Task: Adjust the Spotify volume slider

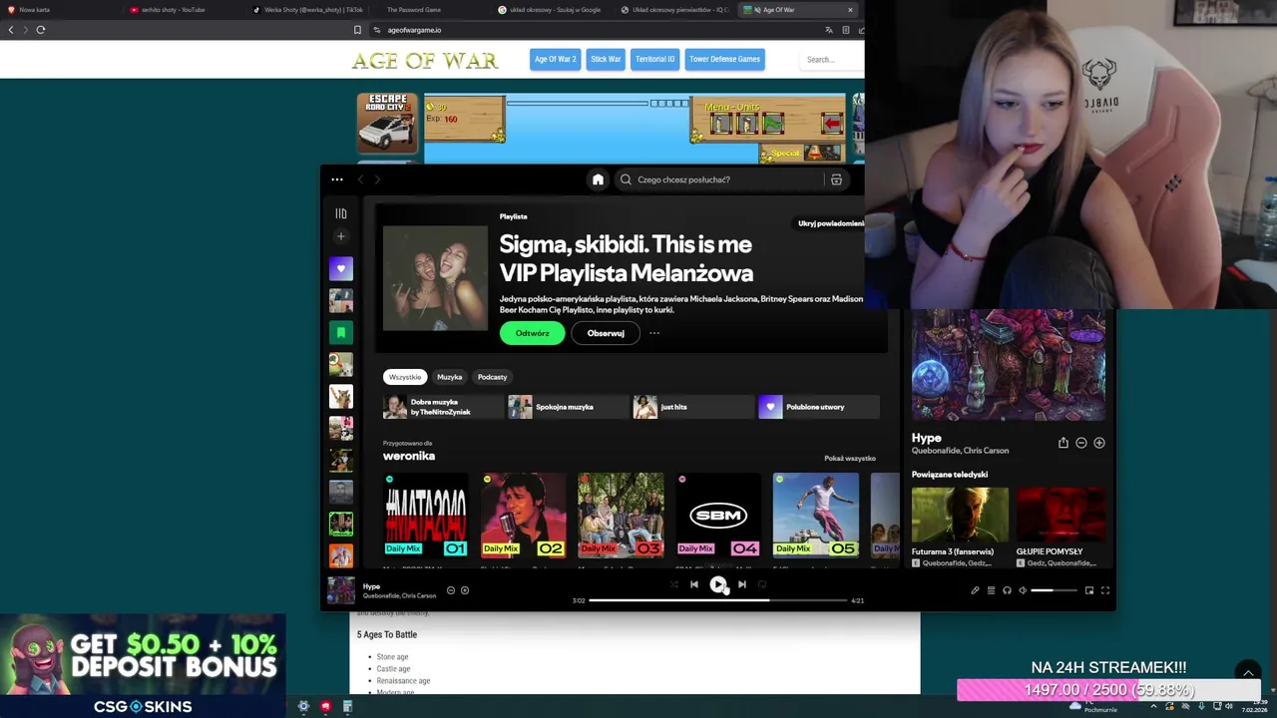Action: pyautogui.click(x=1054, y=590)
